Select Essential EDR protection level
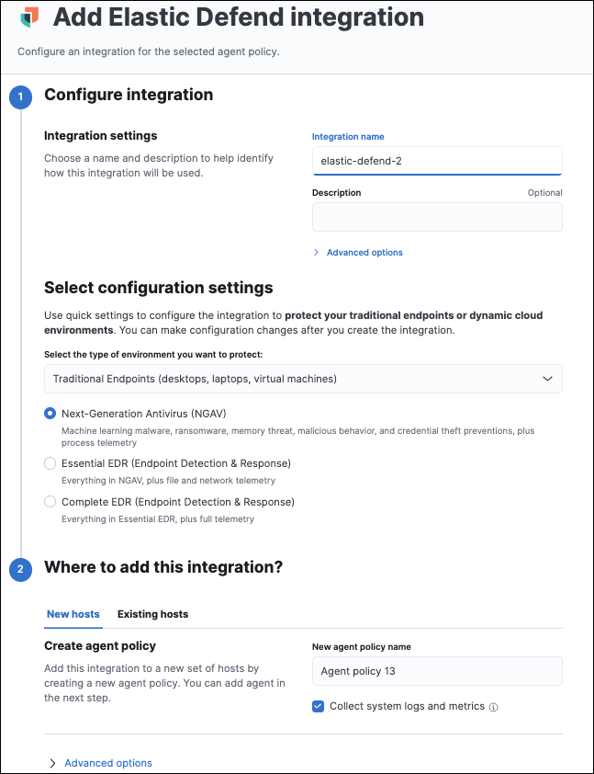594x774 pixels. (x=50, y=462)
